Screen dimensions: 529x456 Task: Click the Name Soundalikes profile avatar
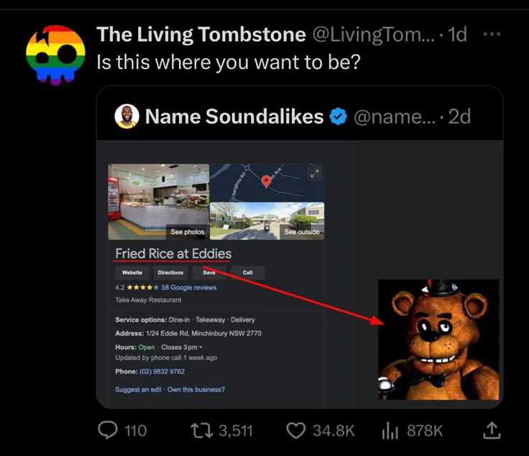(x=127, y=116)
